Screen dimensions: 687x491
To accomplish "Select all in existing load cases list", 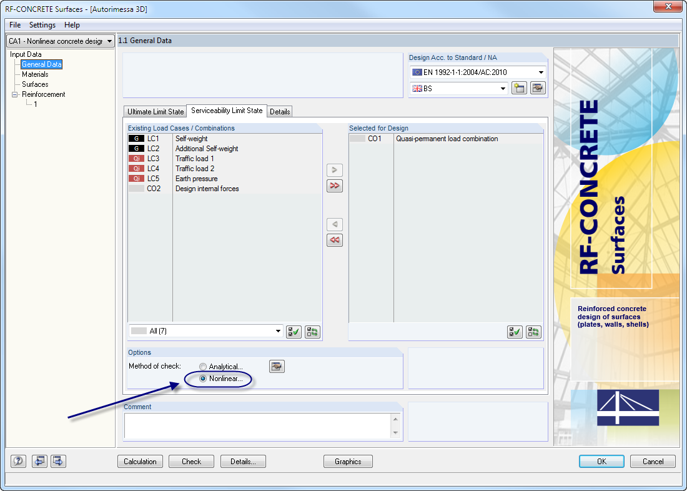I will pos(294,332).
